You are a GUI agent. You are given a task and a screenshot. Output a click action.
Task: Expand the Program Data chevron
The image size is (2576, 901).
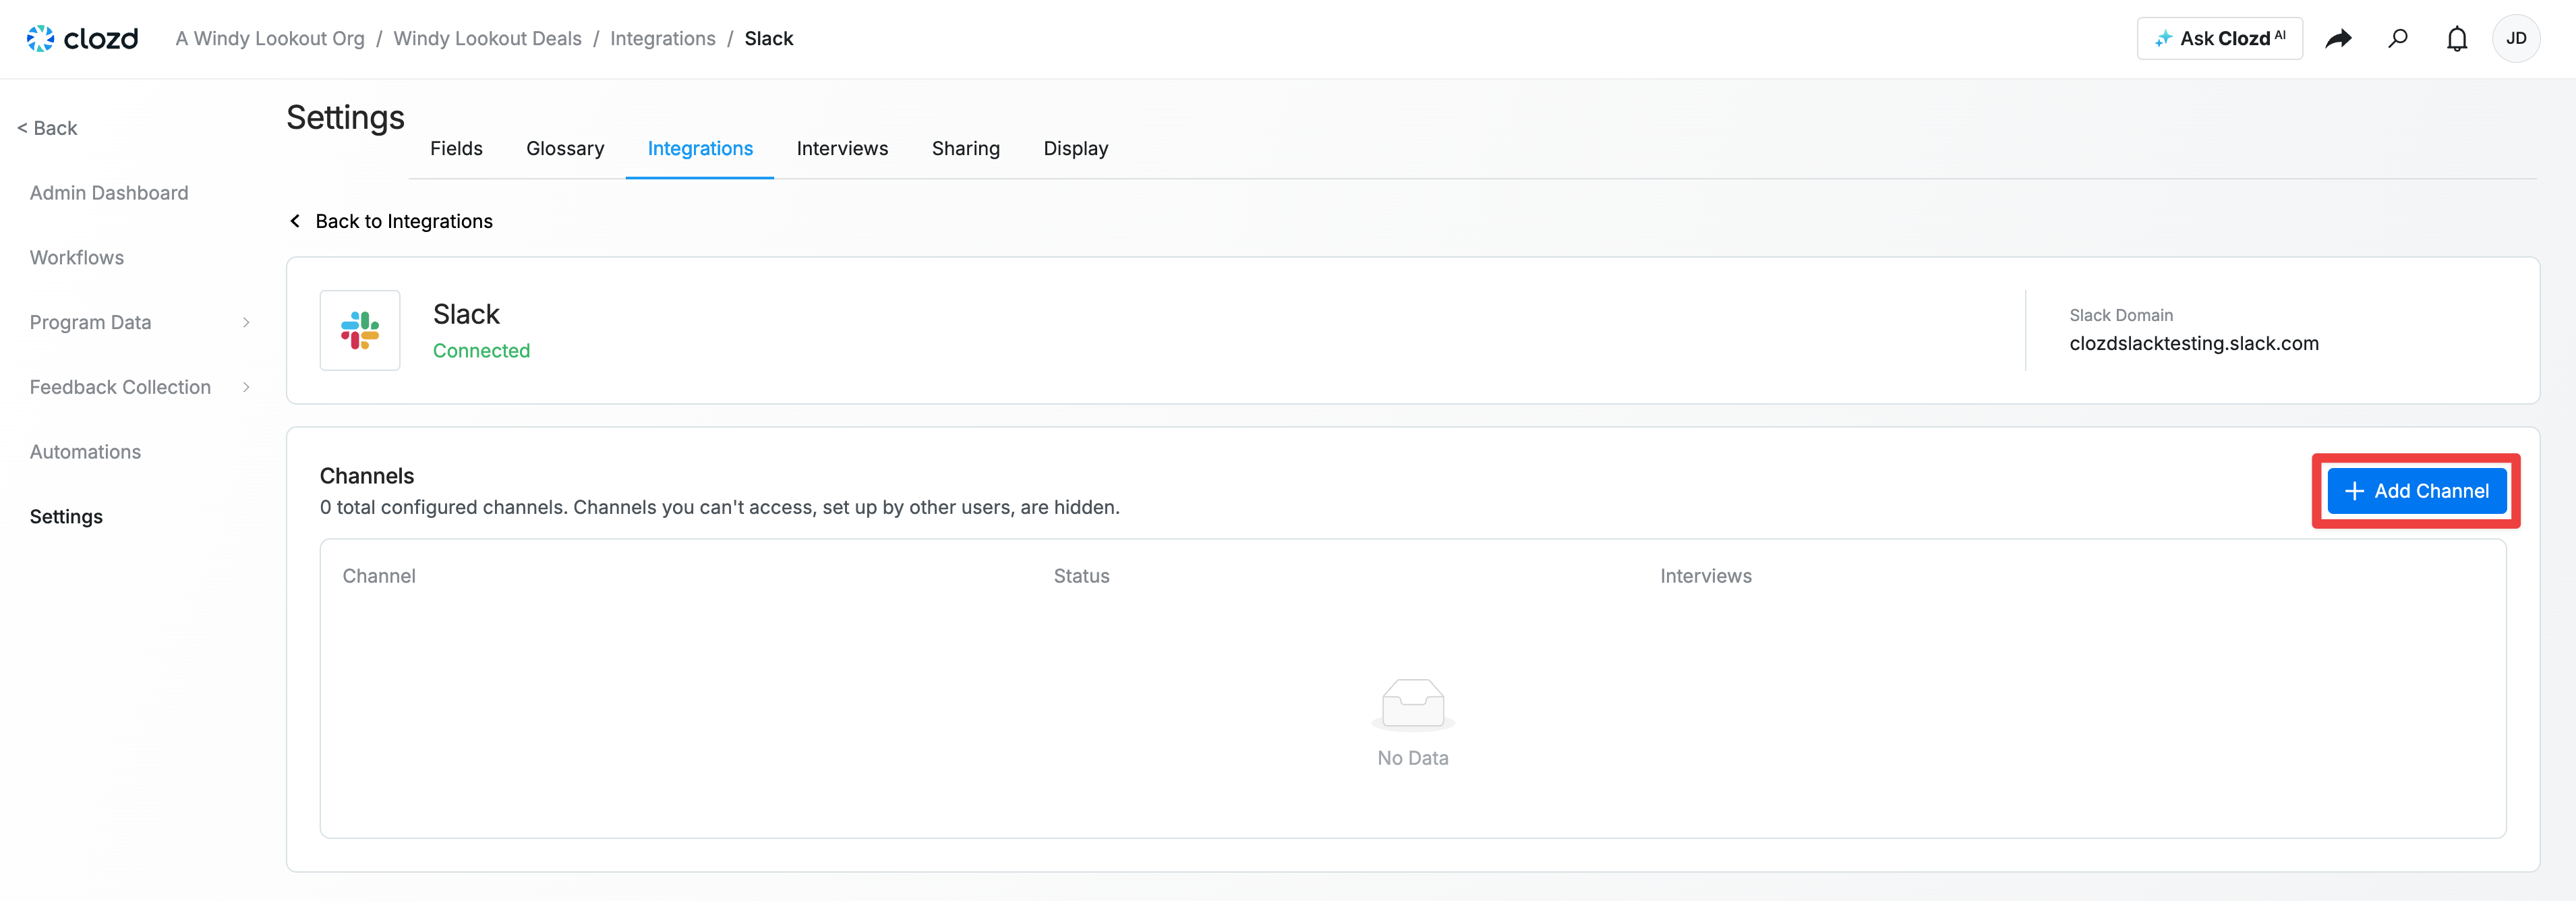(246, 322)
